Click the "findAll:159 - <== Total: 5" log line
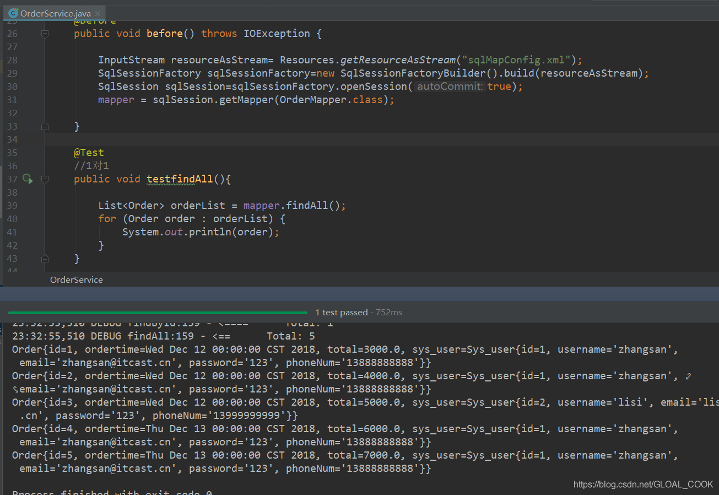 [164, 336]
